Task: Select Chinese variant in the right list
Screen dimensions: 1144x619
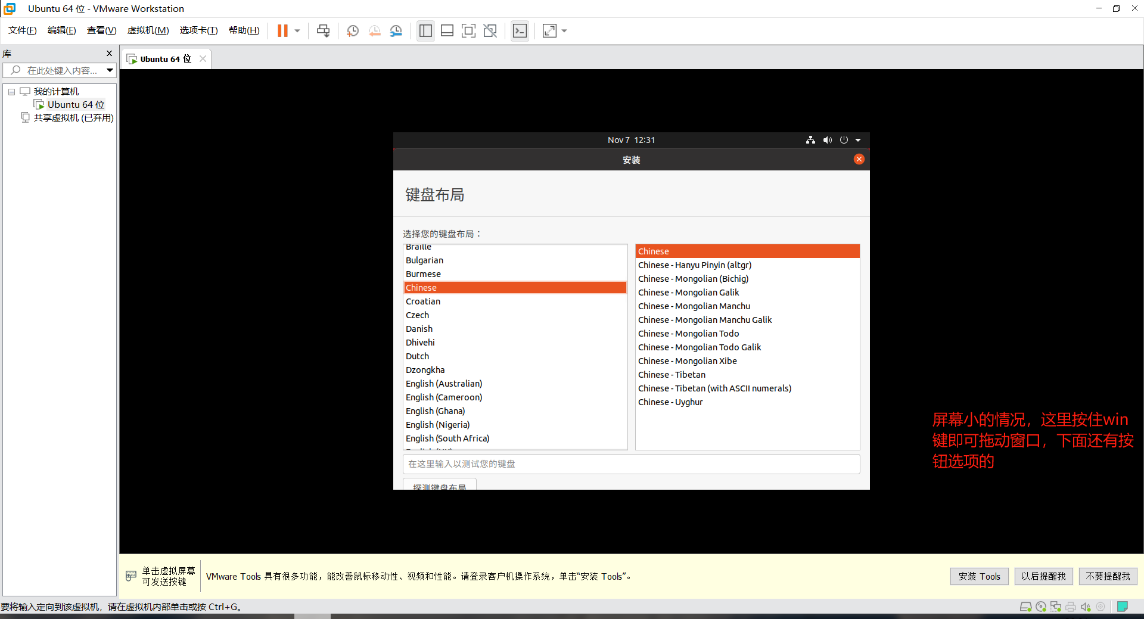Action: (747, 251)
